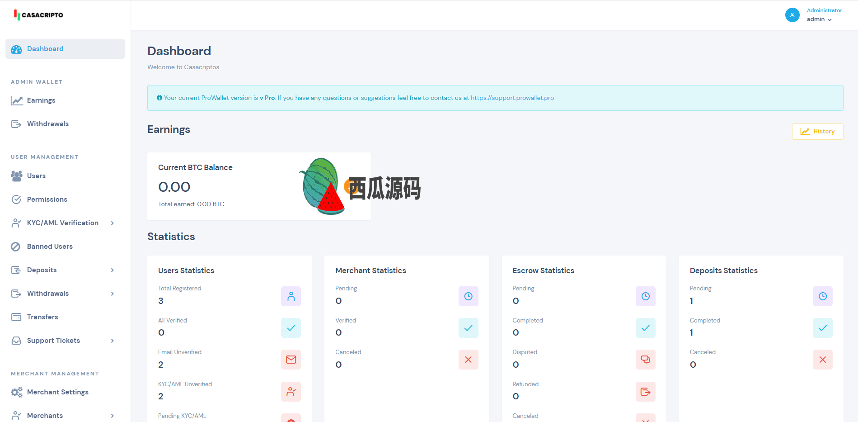This screenshot has width=858, height=422.
Task: Click All Verified checkmark icon
Action: 291,328
